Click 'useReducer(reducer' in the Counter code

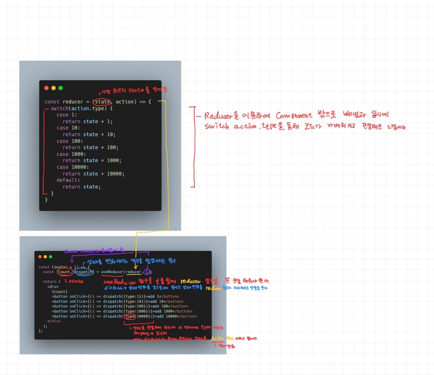tap(121, 272)
